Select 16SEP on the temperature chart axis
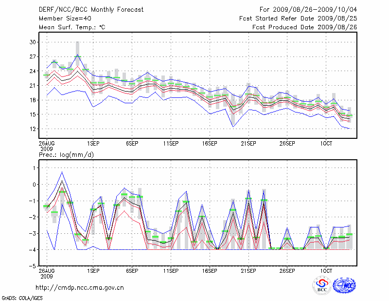389x301 pixels. 209,144
